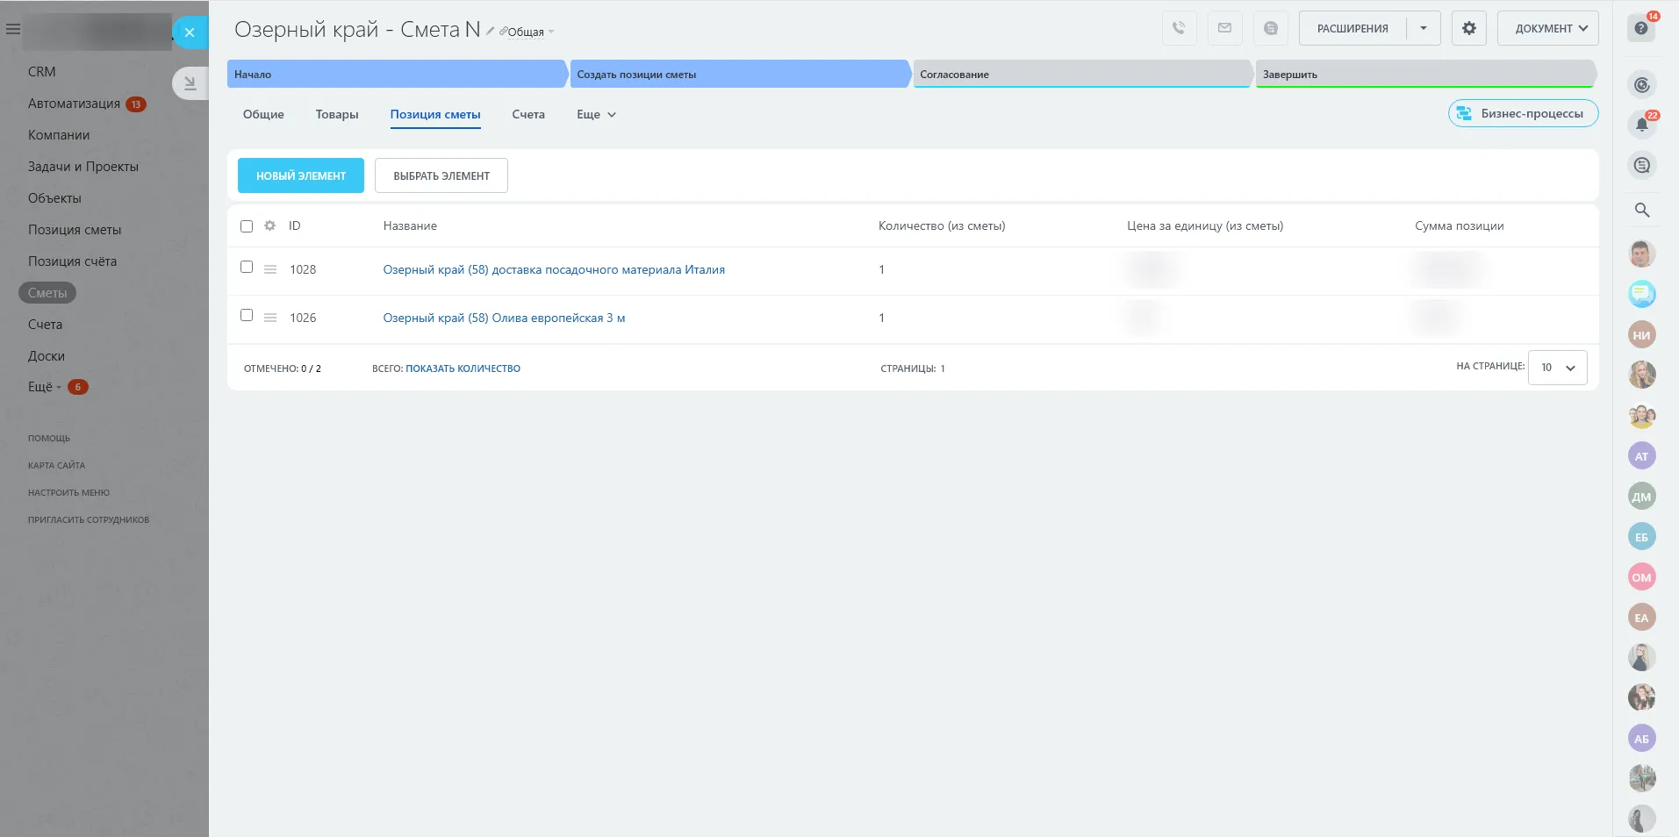The image size is (1679, 837).
Task: Select Счета in the left sidebar
Action: coord(45,325)
